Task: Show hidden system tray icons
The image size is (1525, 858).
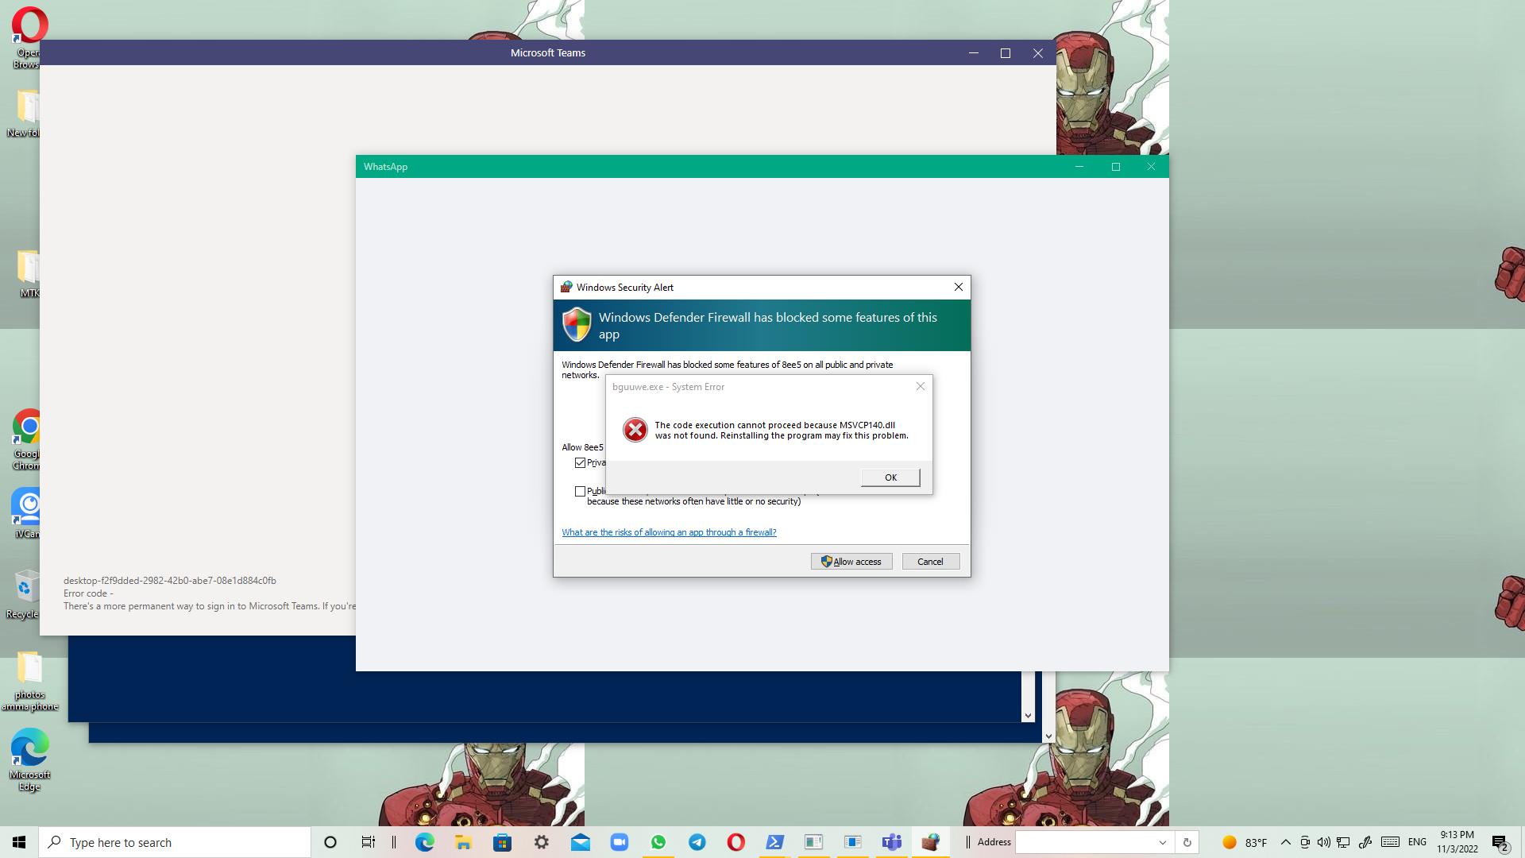Action: coord(1285,842)
